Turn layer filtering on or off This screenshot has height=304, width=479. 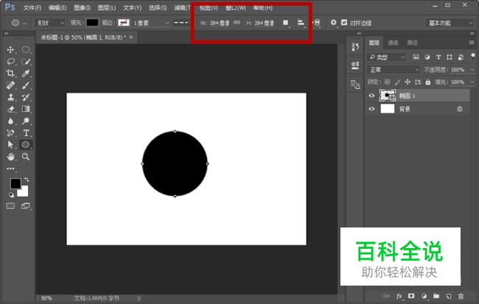point(473,56)
